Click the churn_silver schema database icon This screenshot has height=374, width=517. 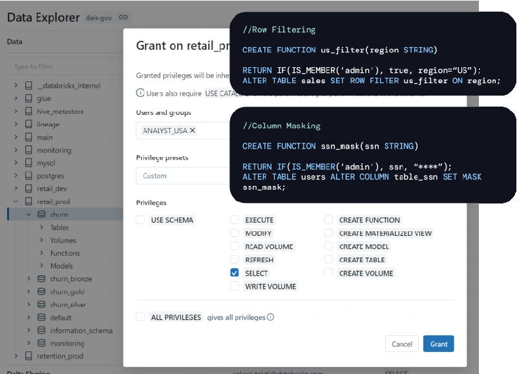41,304
